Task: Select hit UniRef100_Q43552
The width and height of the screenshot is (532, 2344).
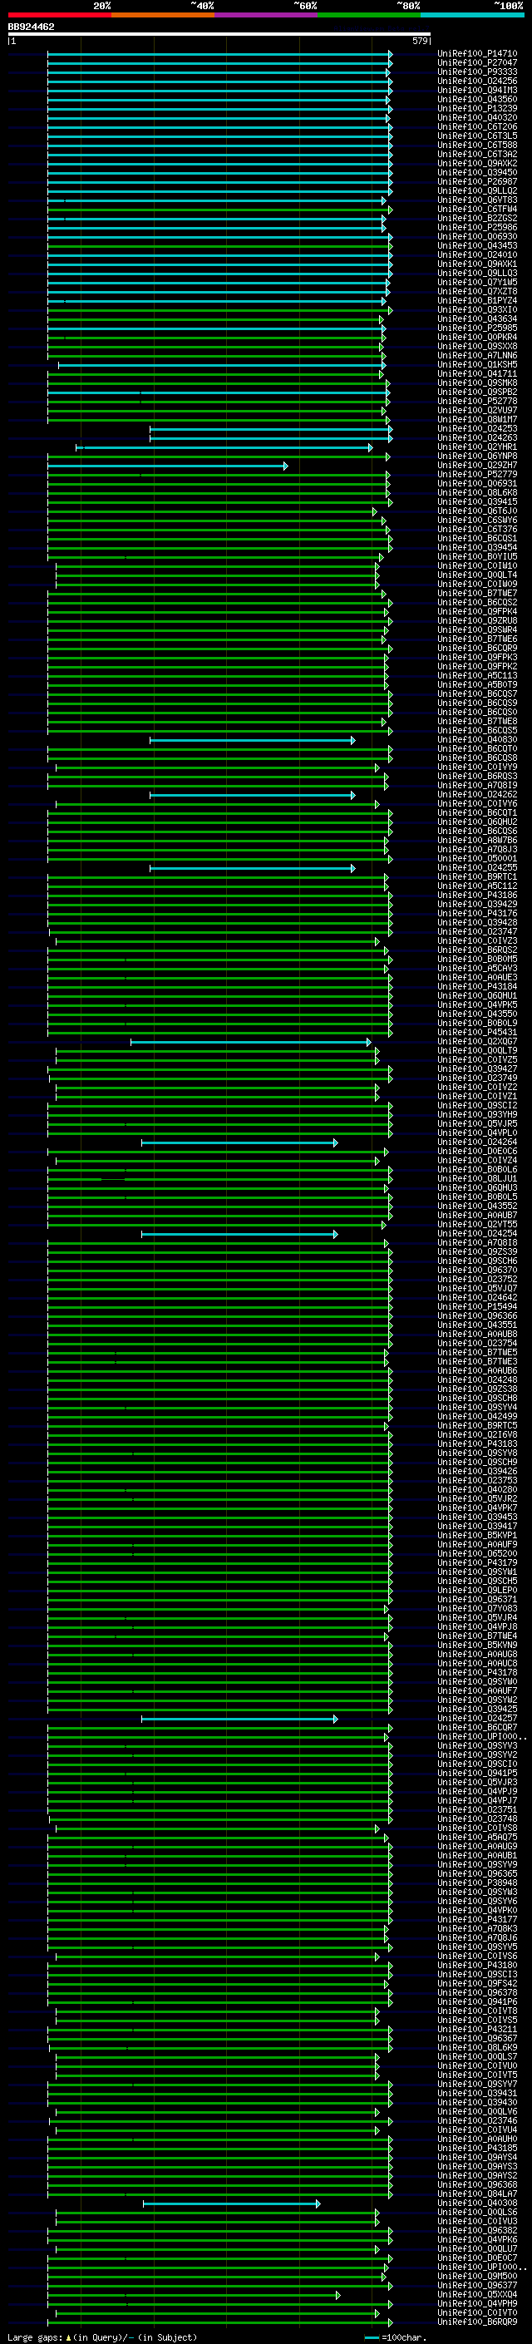Action: tap(476, 1207)
